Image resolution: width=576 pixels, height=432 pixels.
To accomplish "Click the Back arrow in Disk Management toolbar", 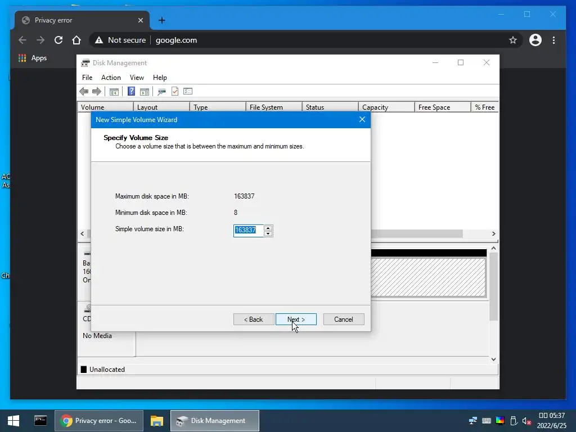I will 84,92.
